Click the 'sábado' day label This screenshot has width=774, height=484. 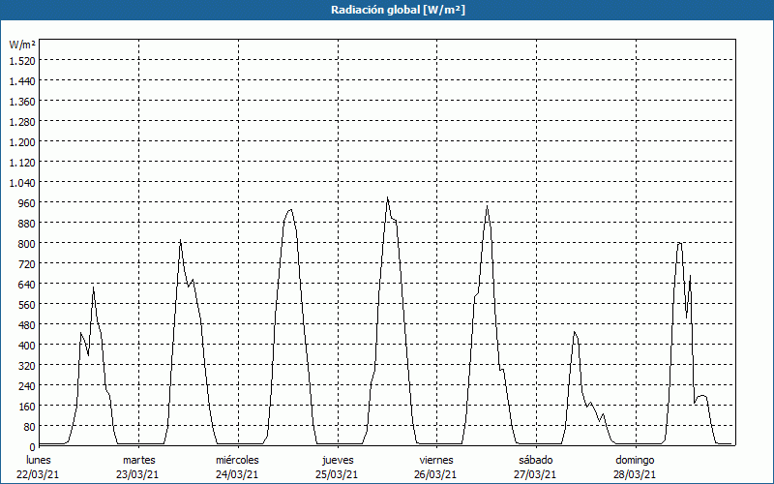pyautogui.click(x=536, y=460)
